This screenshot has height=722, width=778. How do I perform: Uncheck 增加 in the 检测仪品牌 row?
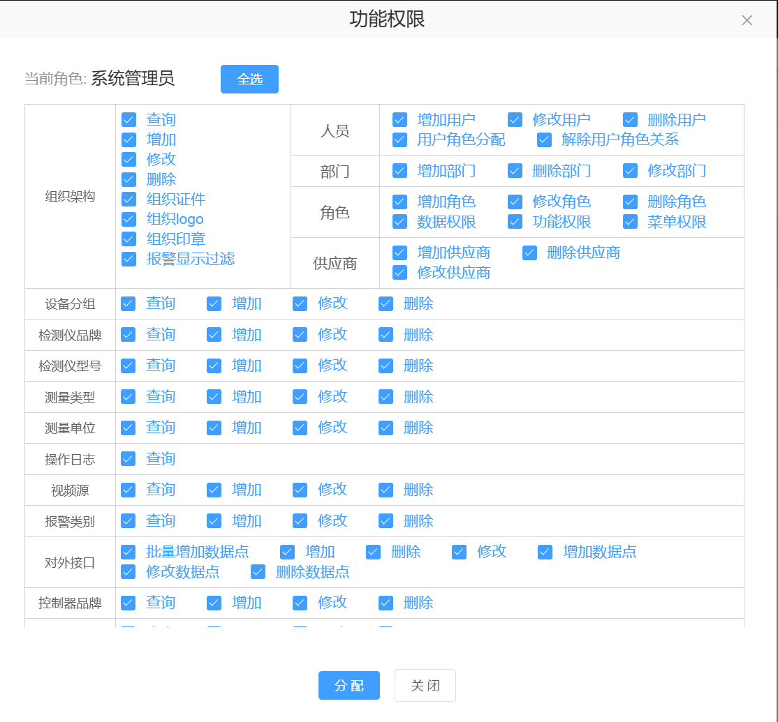pyautogui.click(x=214, y=335)
